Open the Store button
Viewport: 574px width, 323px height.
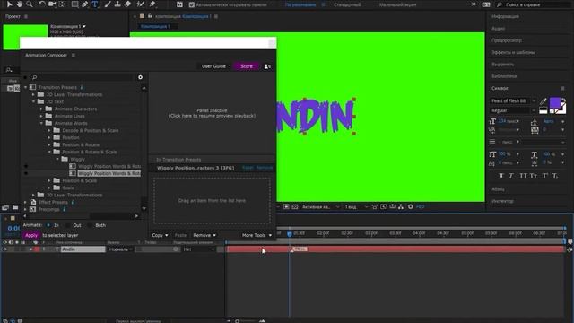tap(247, 66)
